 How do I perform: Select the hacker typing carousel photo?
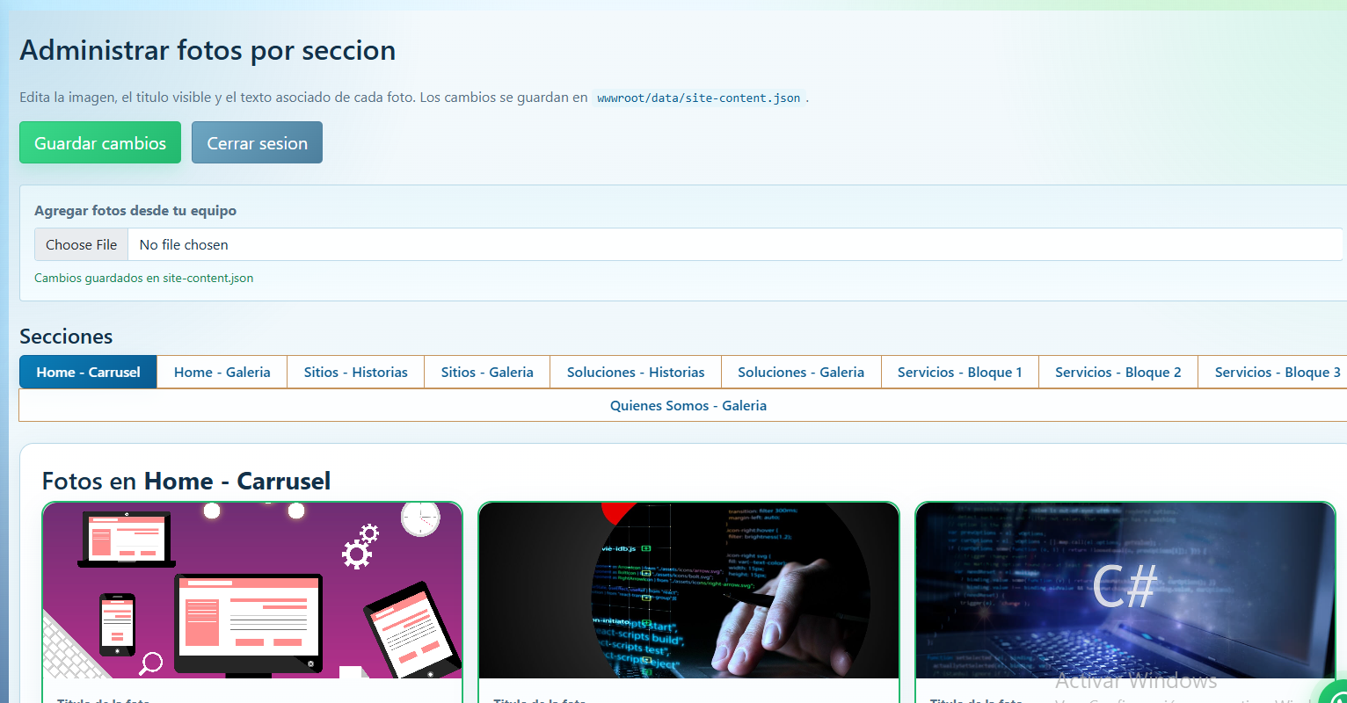coord(688,590)
